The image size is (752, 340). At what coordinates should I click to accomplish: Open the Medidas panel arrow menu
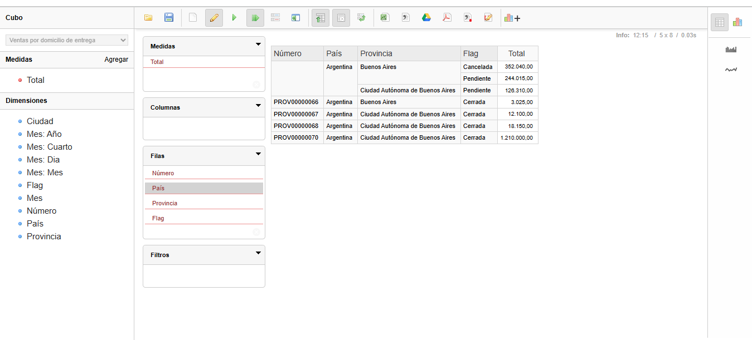258,44
